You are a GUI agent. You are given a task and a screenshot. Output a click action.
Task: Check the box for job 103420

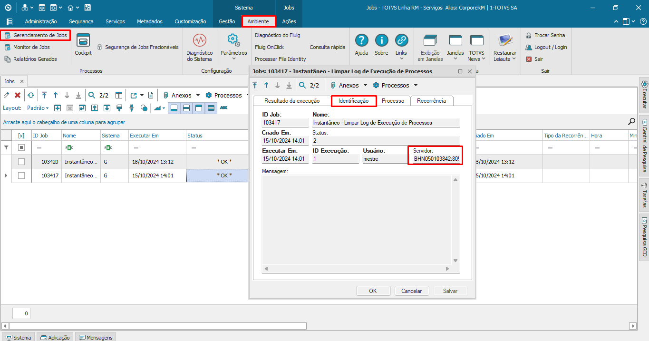pos(21,162)
